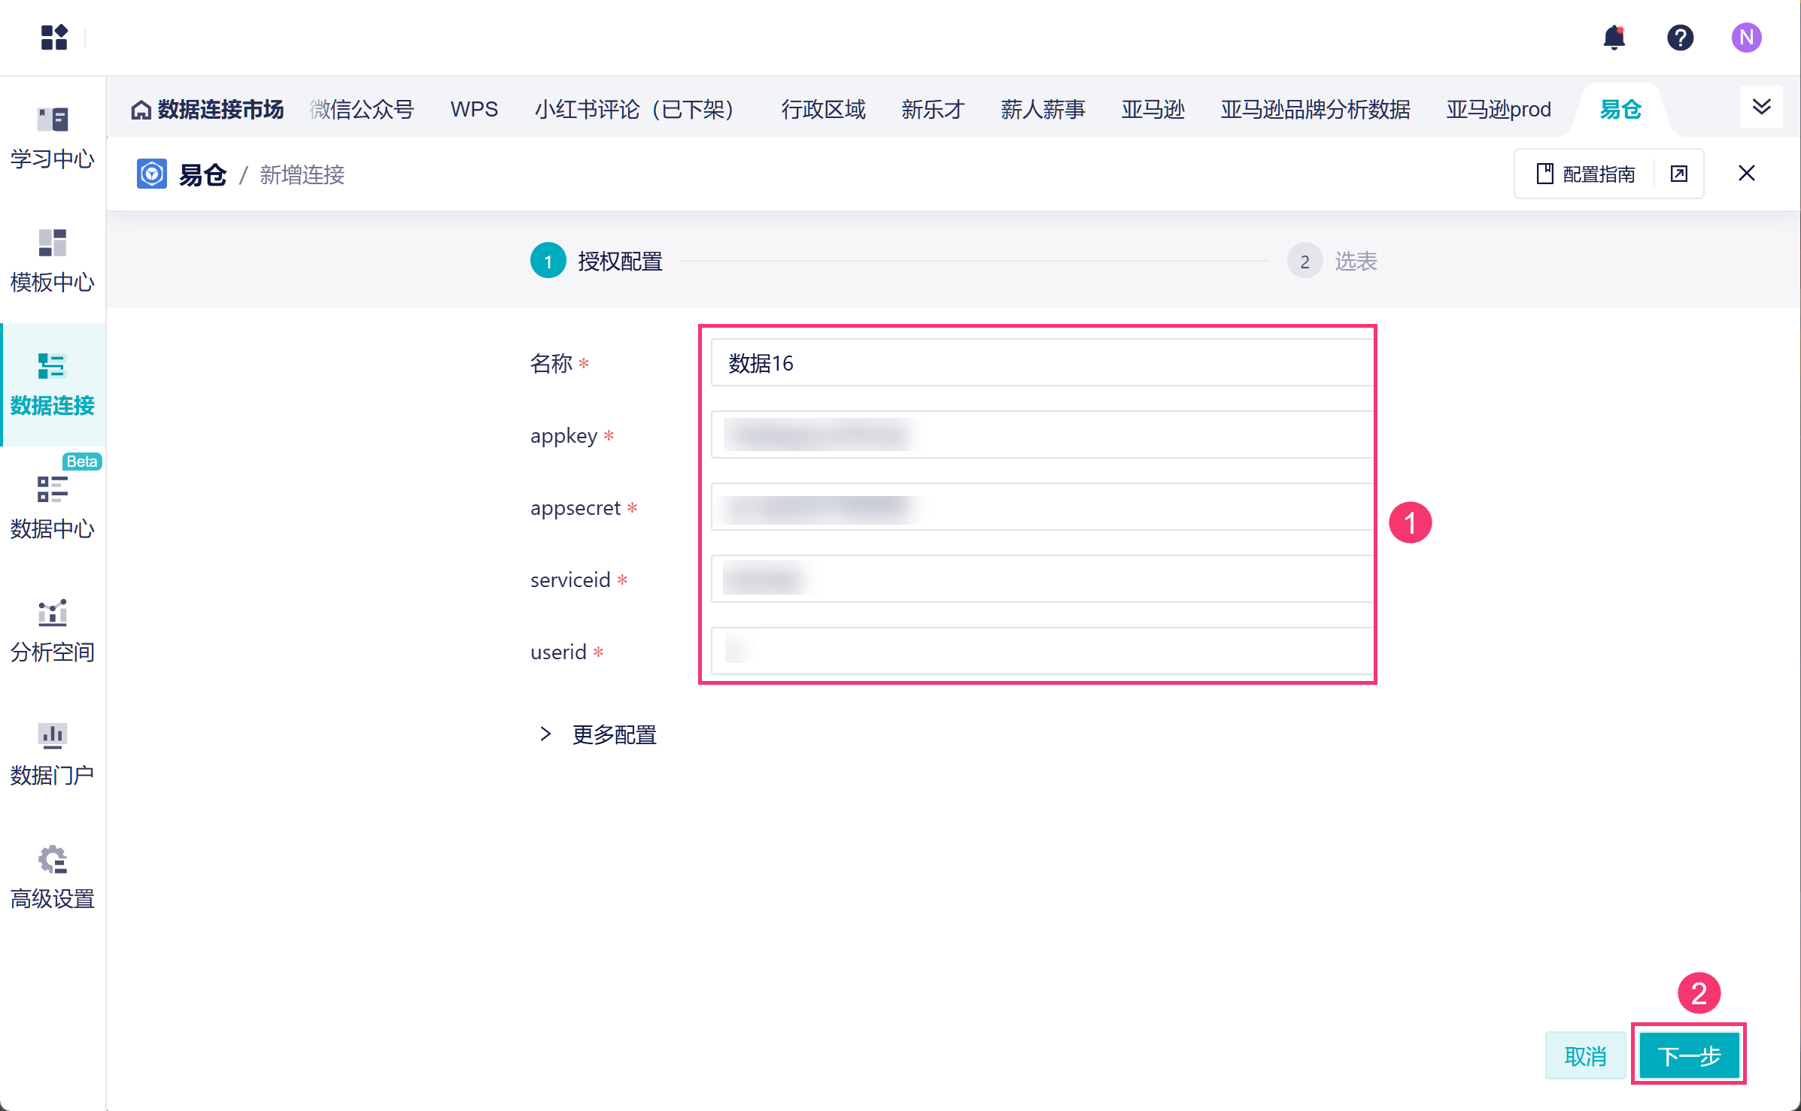This screenshot has height=1111, width=1801.
Task: Switch to the 亚马逊prod tab
Action: (x=1498, y=110)
